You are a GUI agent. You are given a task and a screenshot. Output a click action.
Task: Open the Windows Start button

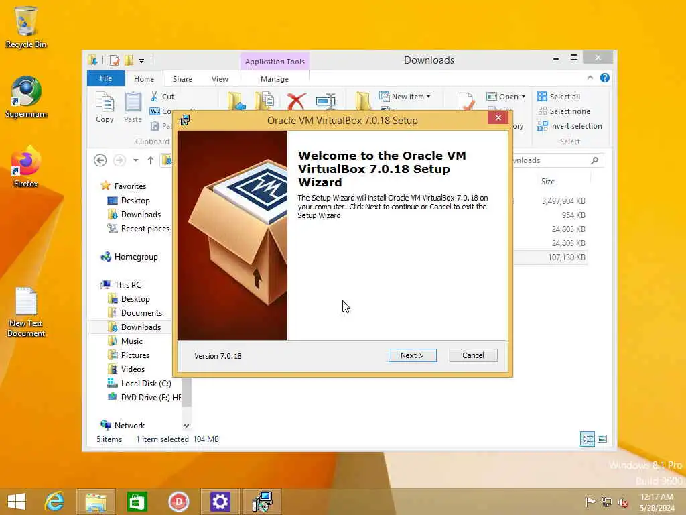pos(17,502)
